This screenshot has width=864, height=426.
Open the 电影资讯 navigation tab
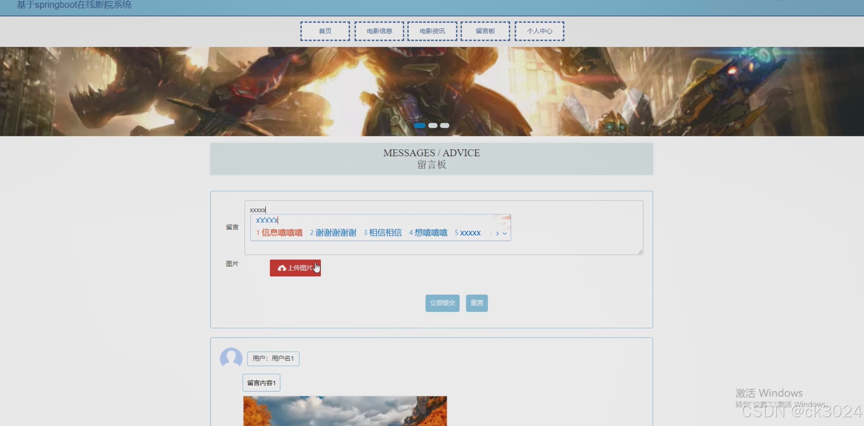coord(432,31)
